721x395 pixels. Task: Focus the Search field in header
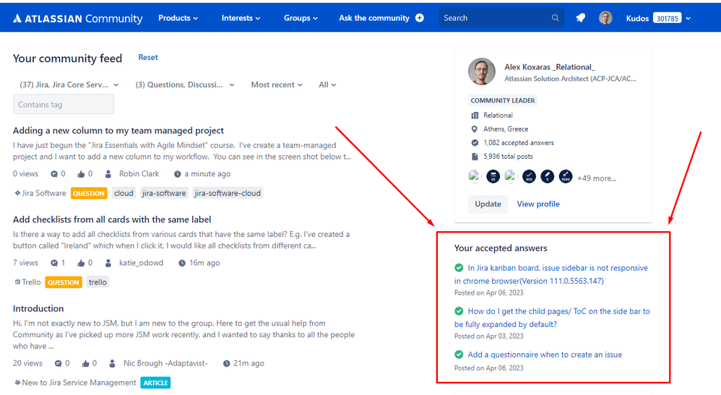click(x=501, y=18)
